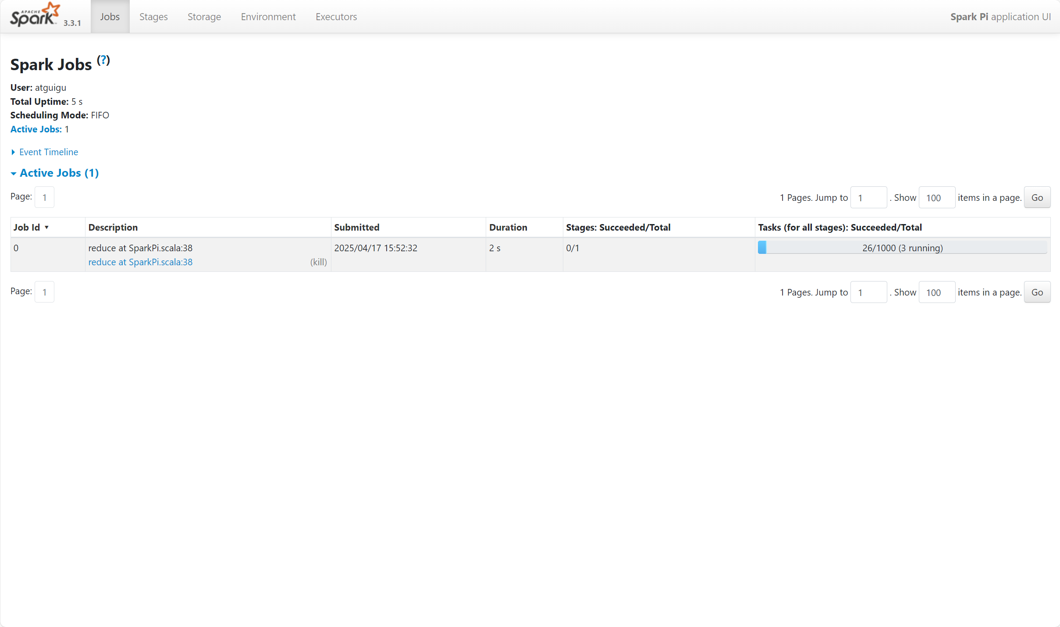Viewport: 1060px width, 627px height.
Task: Sort by the Duration column header
Action: [x=508, y=228]
